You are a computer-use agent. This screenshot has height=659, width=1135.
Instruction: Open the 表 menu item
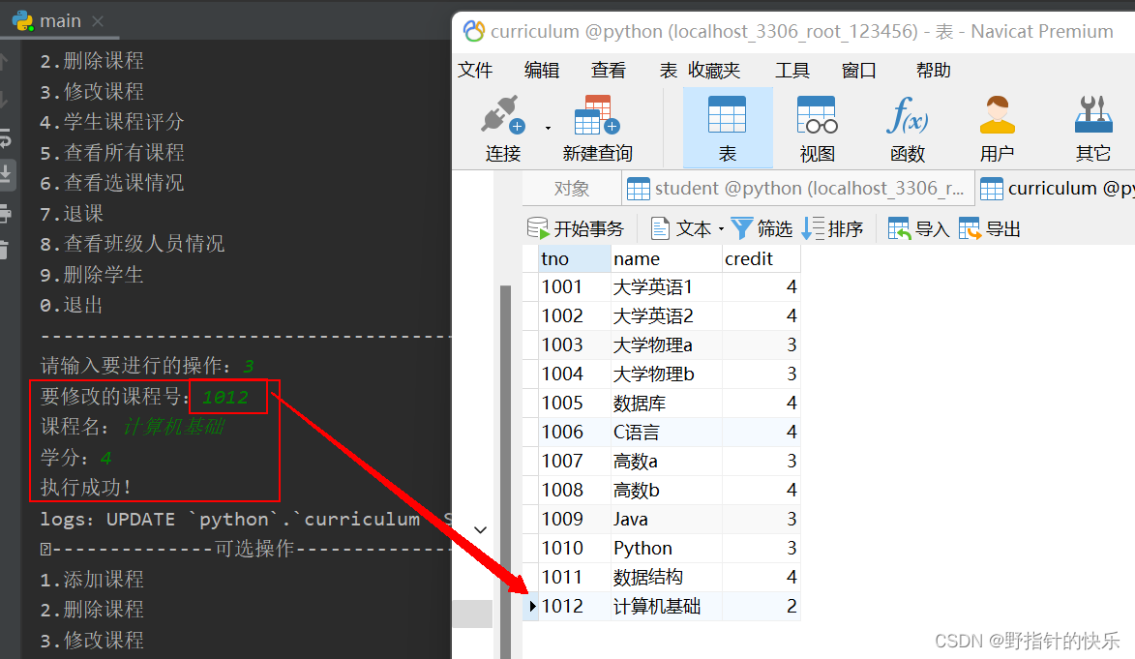668,71
